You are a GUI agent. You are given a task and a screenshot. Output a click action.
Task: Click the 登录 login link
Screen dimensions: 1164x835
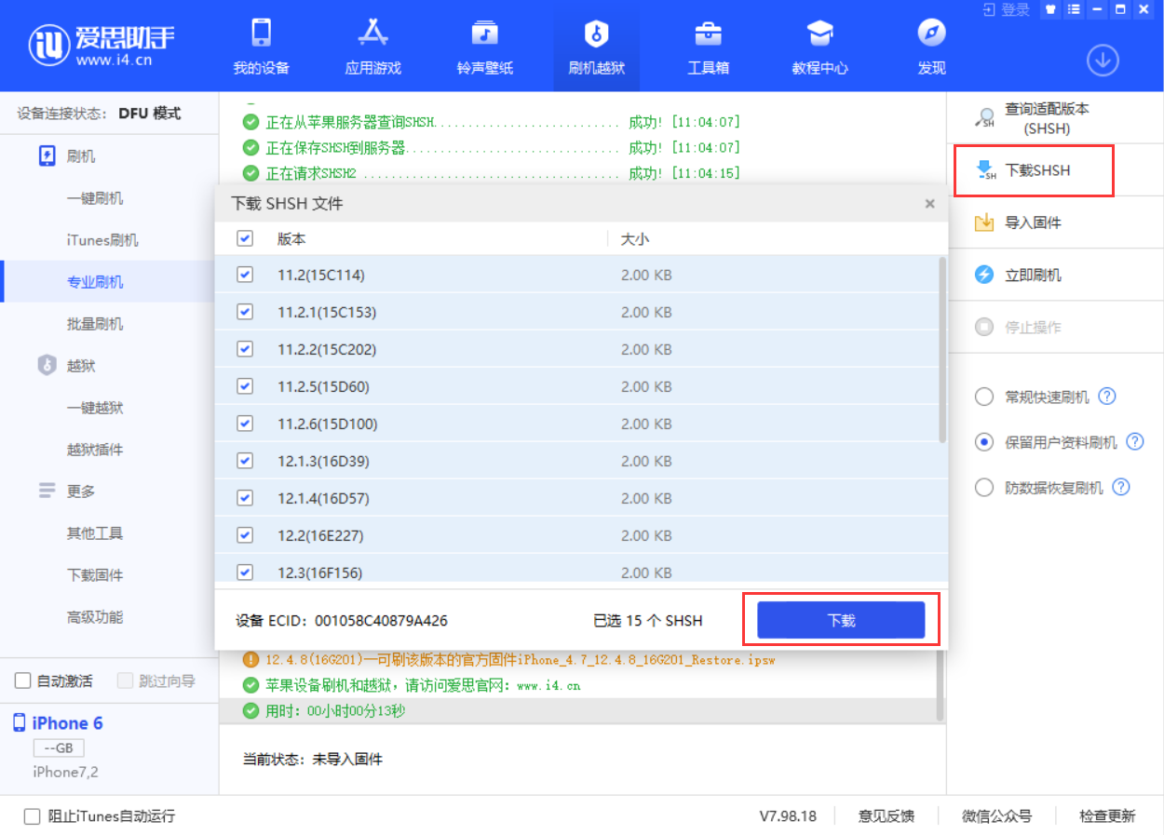1015,9
